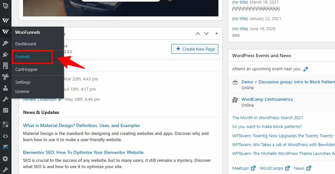The image size is (335, 174).
Task: Click the meetup icon beside Demo + Discussion group
Action: [x=235, y=82]
